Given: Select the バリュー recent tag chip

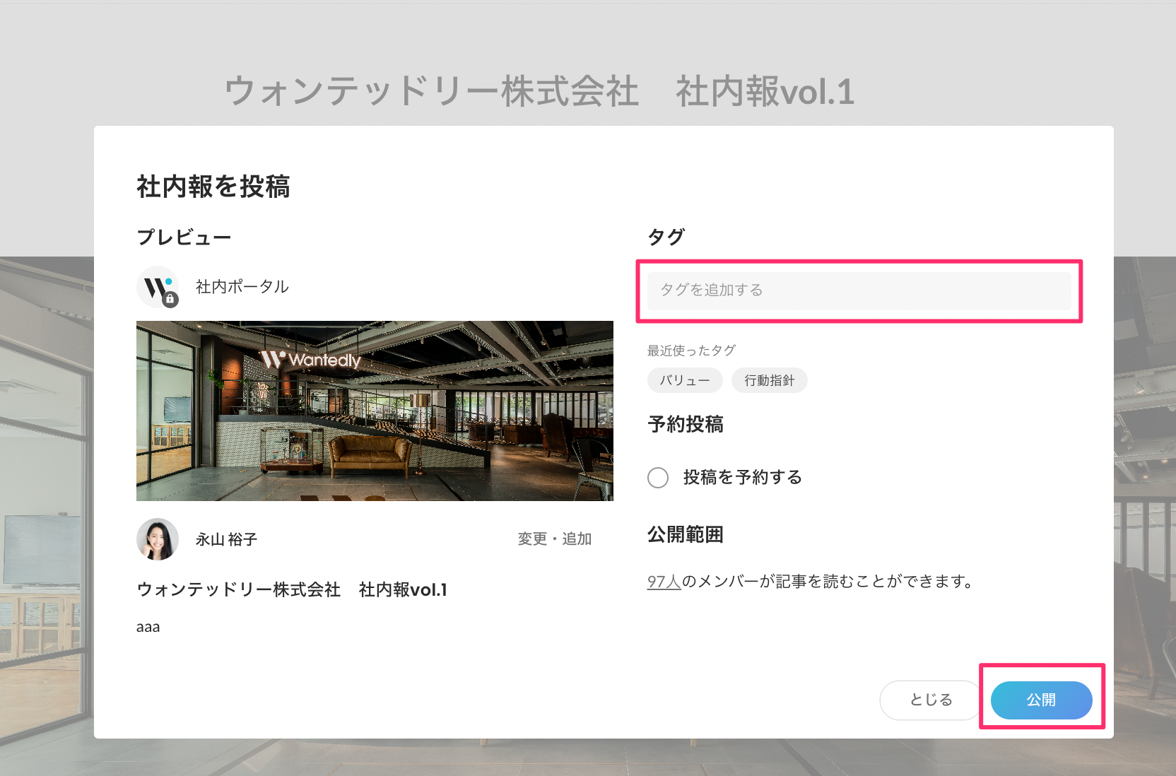Looking at the screenshot, I should [684, 380].
